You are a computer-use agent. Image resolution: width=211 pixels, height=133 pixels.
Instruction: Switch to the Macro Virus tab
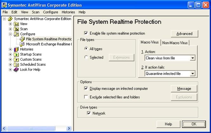[x=149, y=42]
